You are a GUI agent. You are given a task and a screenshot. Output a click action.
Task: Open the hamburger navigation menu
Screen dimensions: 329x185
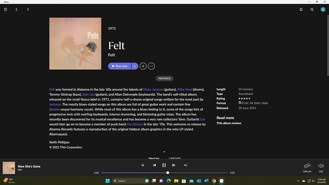(5, 10)
